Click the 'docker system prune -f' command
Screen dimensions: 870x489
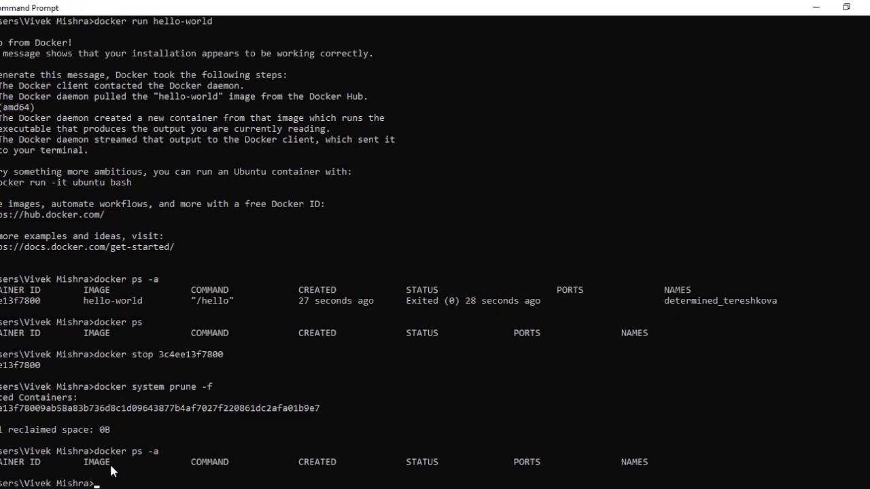(x=153, y=386)
